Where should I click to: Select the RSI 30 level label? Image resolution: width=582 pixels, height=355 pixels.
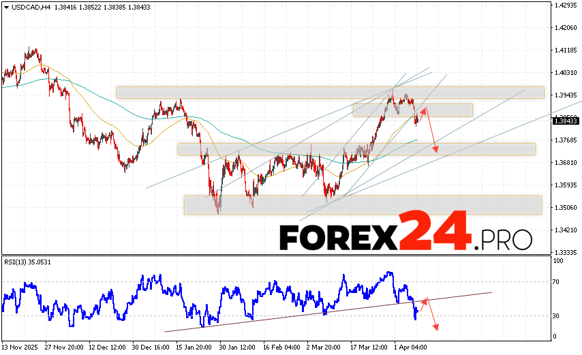[x=555, y=316]
